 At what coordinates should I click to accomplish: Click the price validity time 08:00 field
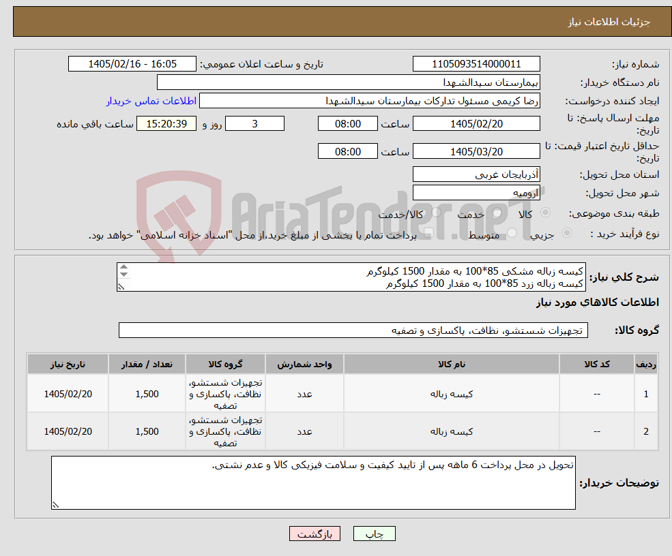(x=347, y=151)
